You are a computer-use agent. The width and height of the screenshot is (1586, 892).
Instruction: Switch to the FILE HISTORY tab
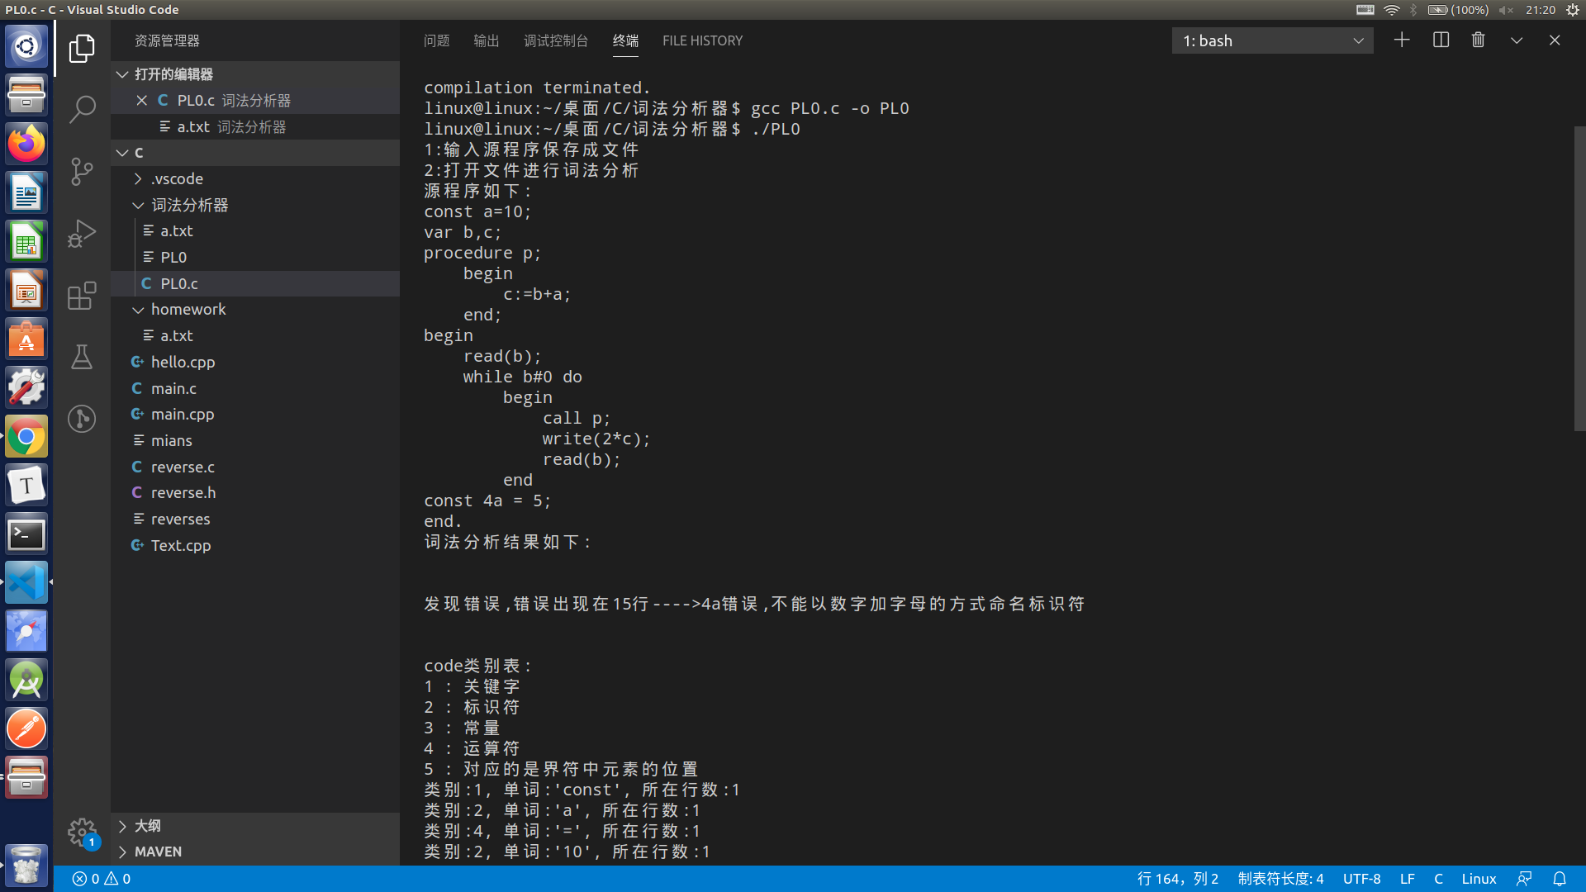tap(702, 40)
